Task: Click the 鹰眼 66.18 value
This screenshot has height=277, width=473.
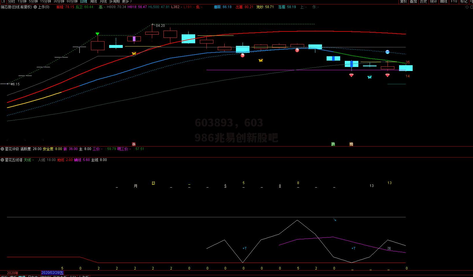Action: coord(223,7)
